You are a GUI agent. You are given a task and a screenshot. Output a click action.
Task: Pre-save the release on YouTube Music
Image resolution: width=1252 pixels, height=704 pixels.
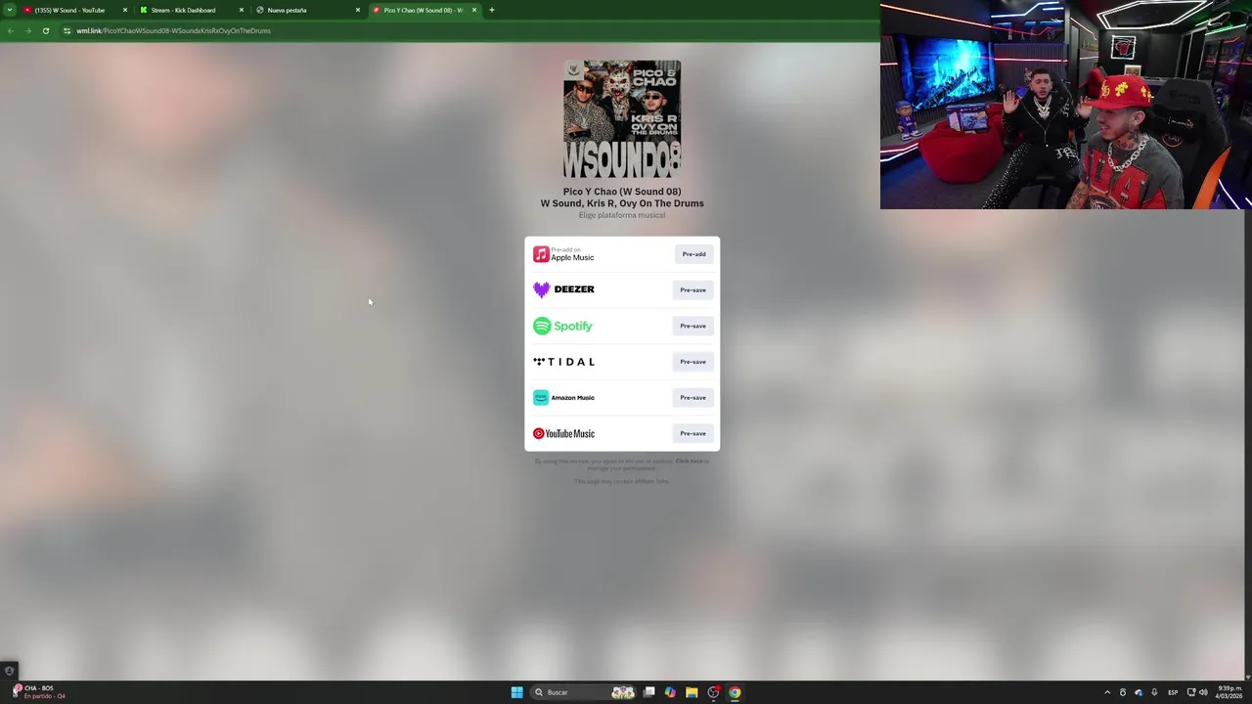tap(693, 433)
